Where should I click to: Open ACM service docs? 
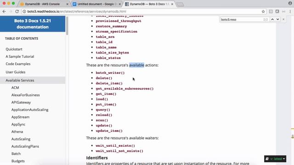[15, 88]
